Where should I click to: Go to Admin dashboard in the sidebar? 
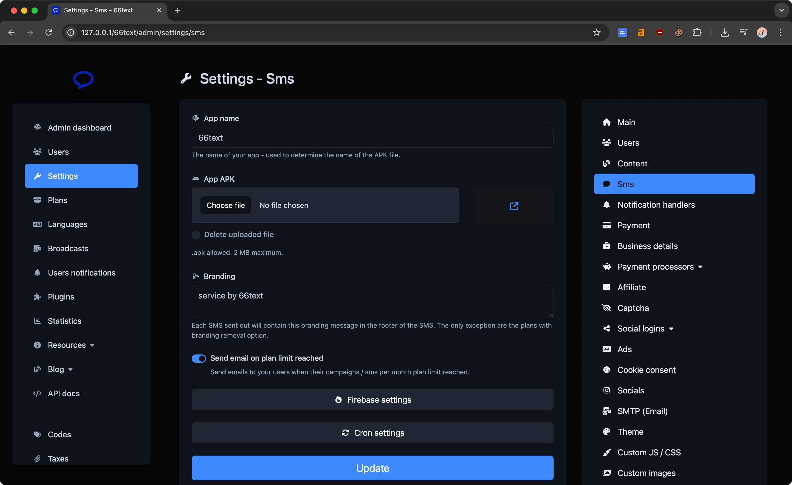tap(79, 128)
